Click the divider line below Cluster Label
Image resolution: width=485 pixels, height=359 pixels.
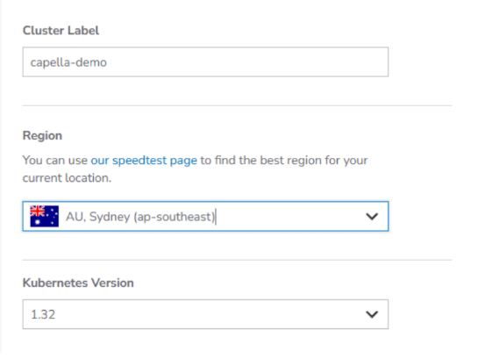(x=238, y=105)
